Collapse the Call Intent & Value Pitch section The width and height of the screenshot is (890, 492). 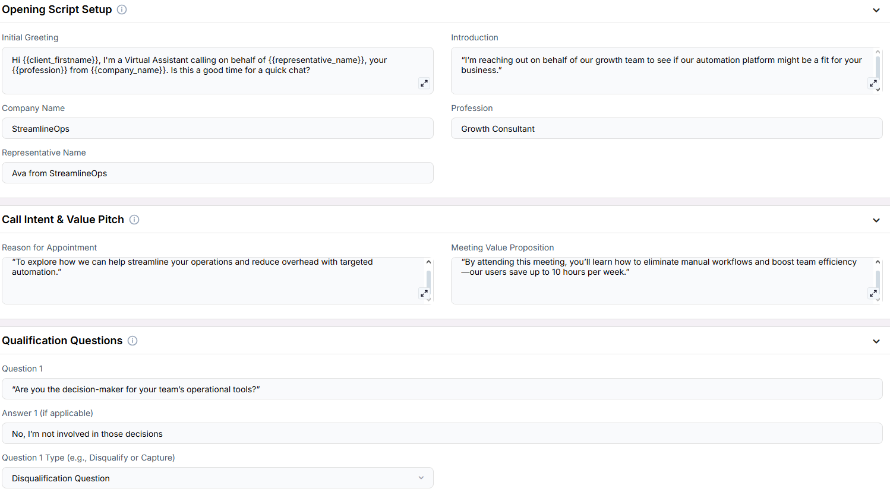pos(876,220)
